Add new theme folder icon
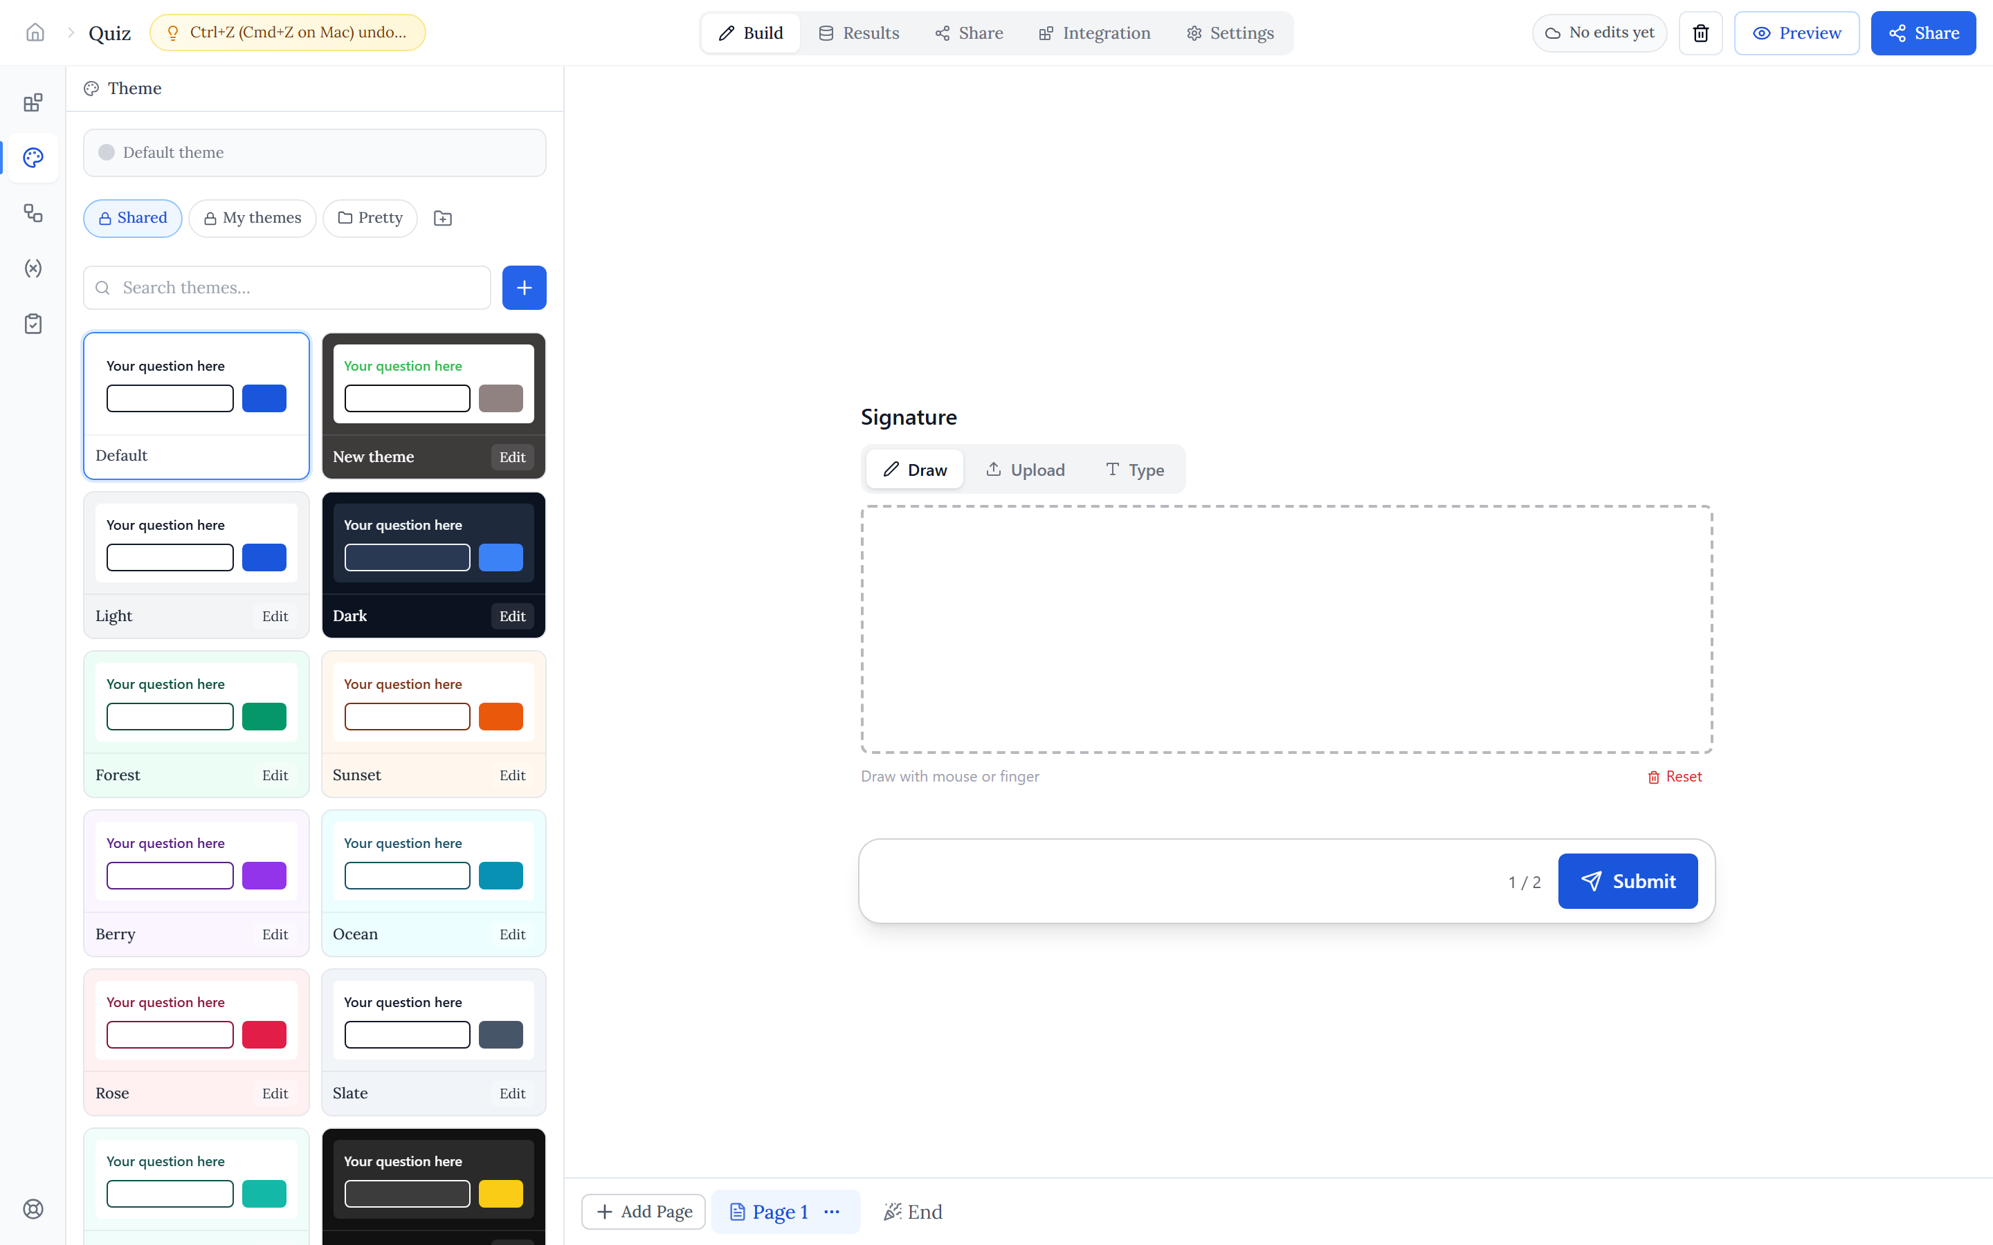The image size is (1993, 1245). [443, 218]
